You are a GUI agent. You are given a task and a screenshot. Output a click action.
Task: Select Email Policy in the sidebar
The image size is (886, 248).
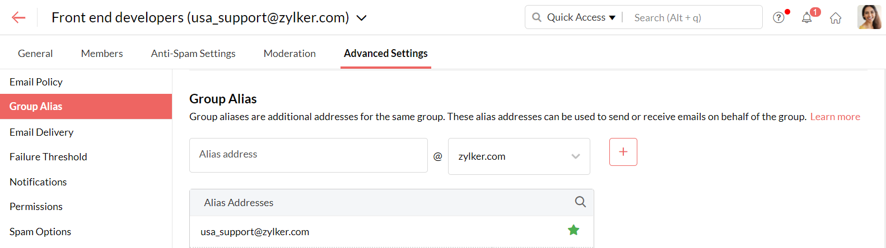[36, 82]
